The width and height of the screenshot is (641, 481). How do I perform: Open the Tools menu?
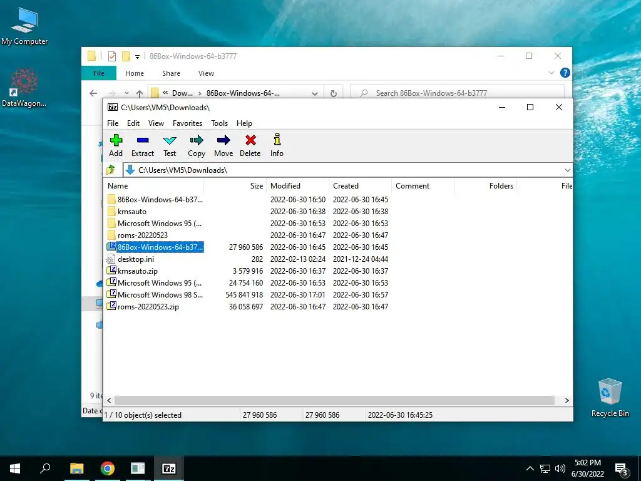click(x=219, y=123)
